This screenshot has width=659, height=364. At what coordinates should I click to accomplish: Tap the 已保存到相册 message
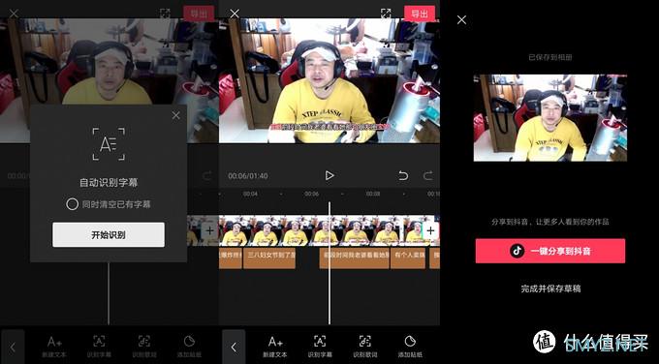click(550, 57)
